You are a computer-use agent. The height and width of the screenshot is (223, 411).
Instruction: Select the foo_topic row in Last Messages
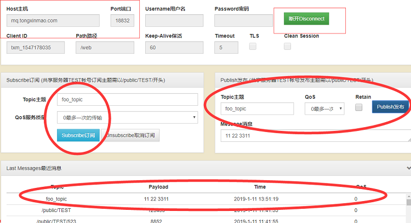206,199
